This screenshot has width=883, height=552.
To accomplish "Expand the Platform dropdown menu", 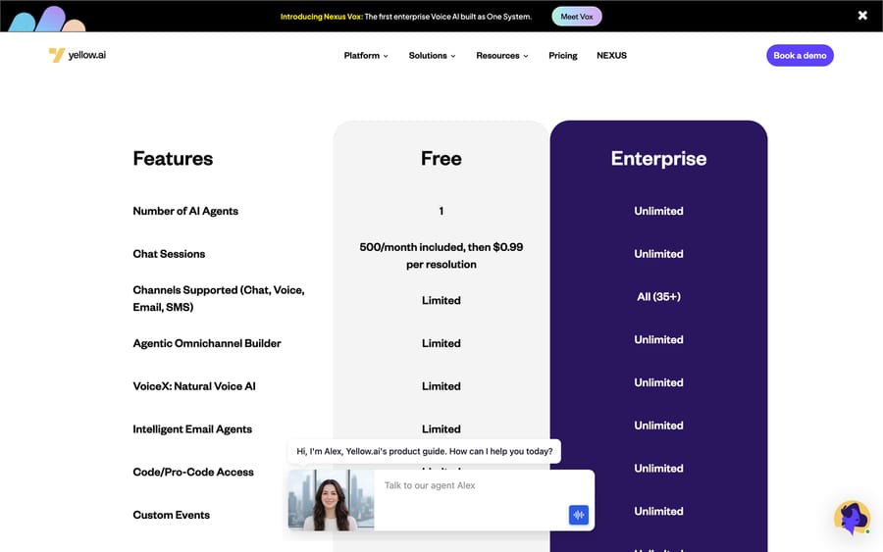I will pyautogui.click(x=366, y=55).
